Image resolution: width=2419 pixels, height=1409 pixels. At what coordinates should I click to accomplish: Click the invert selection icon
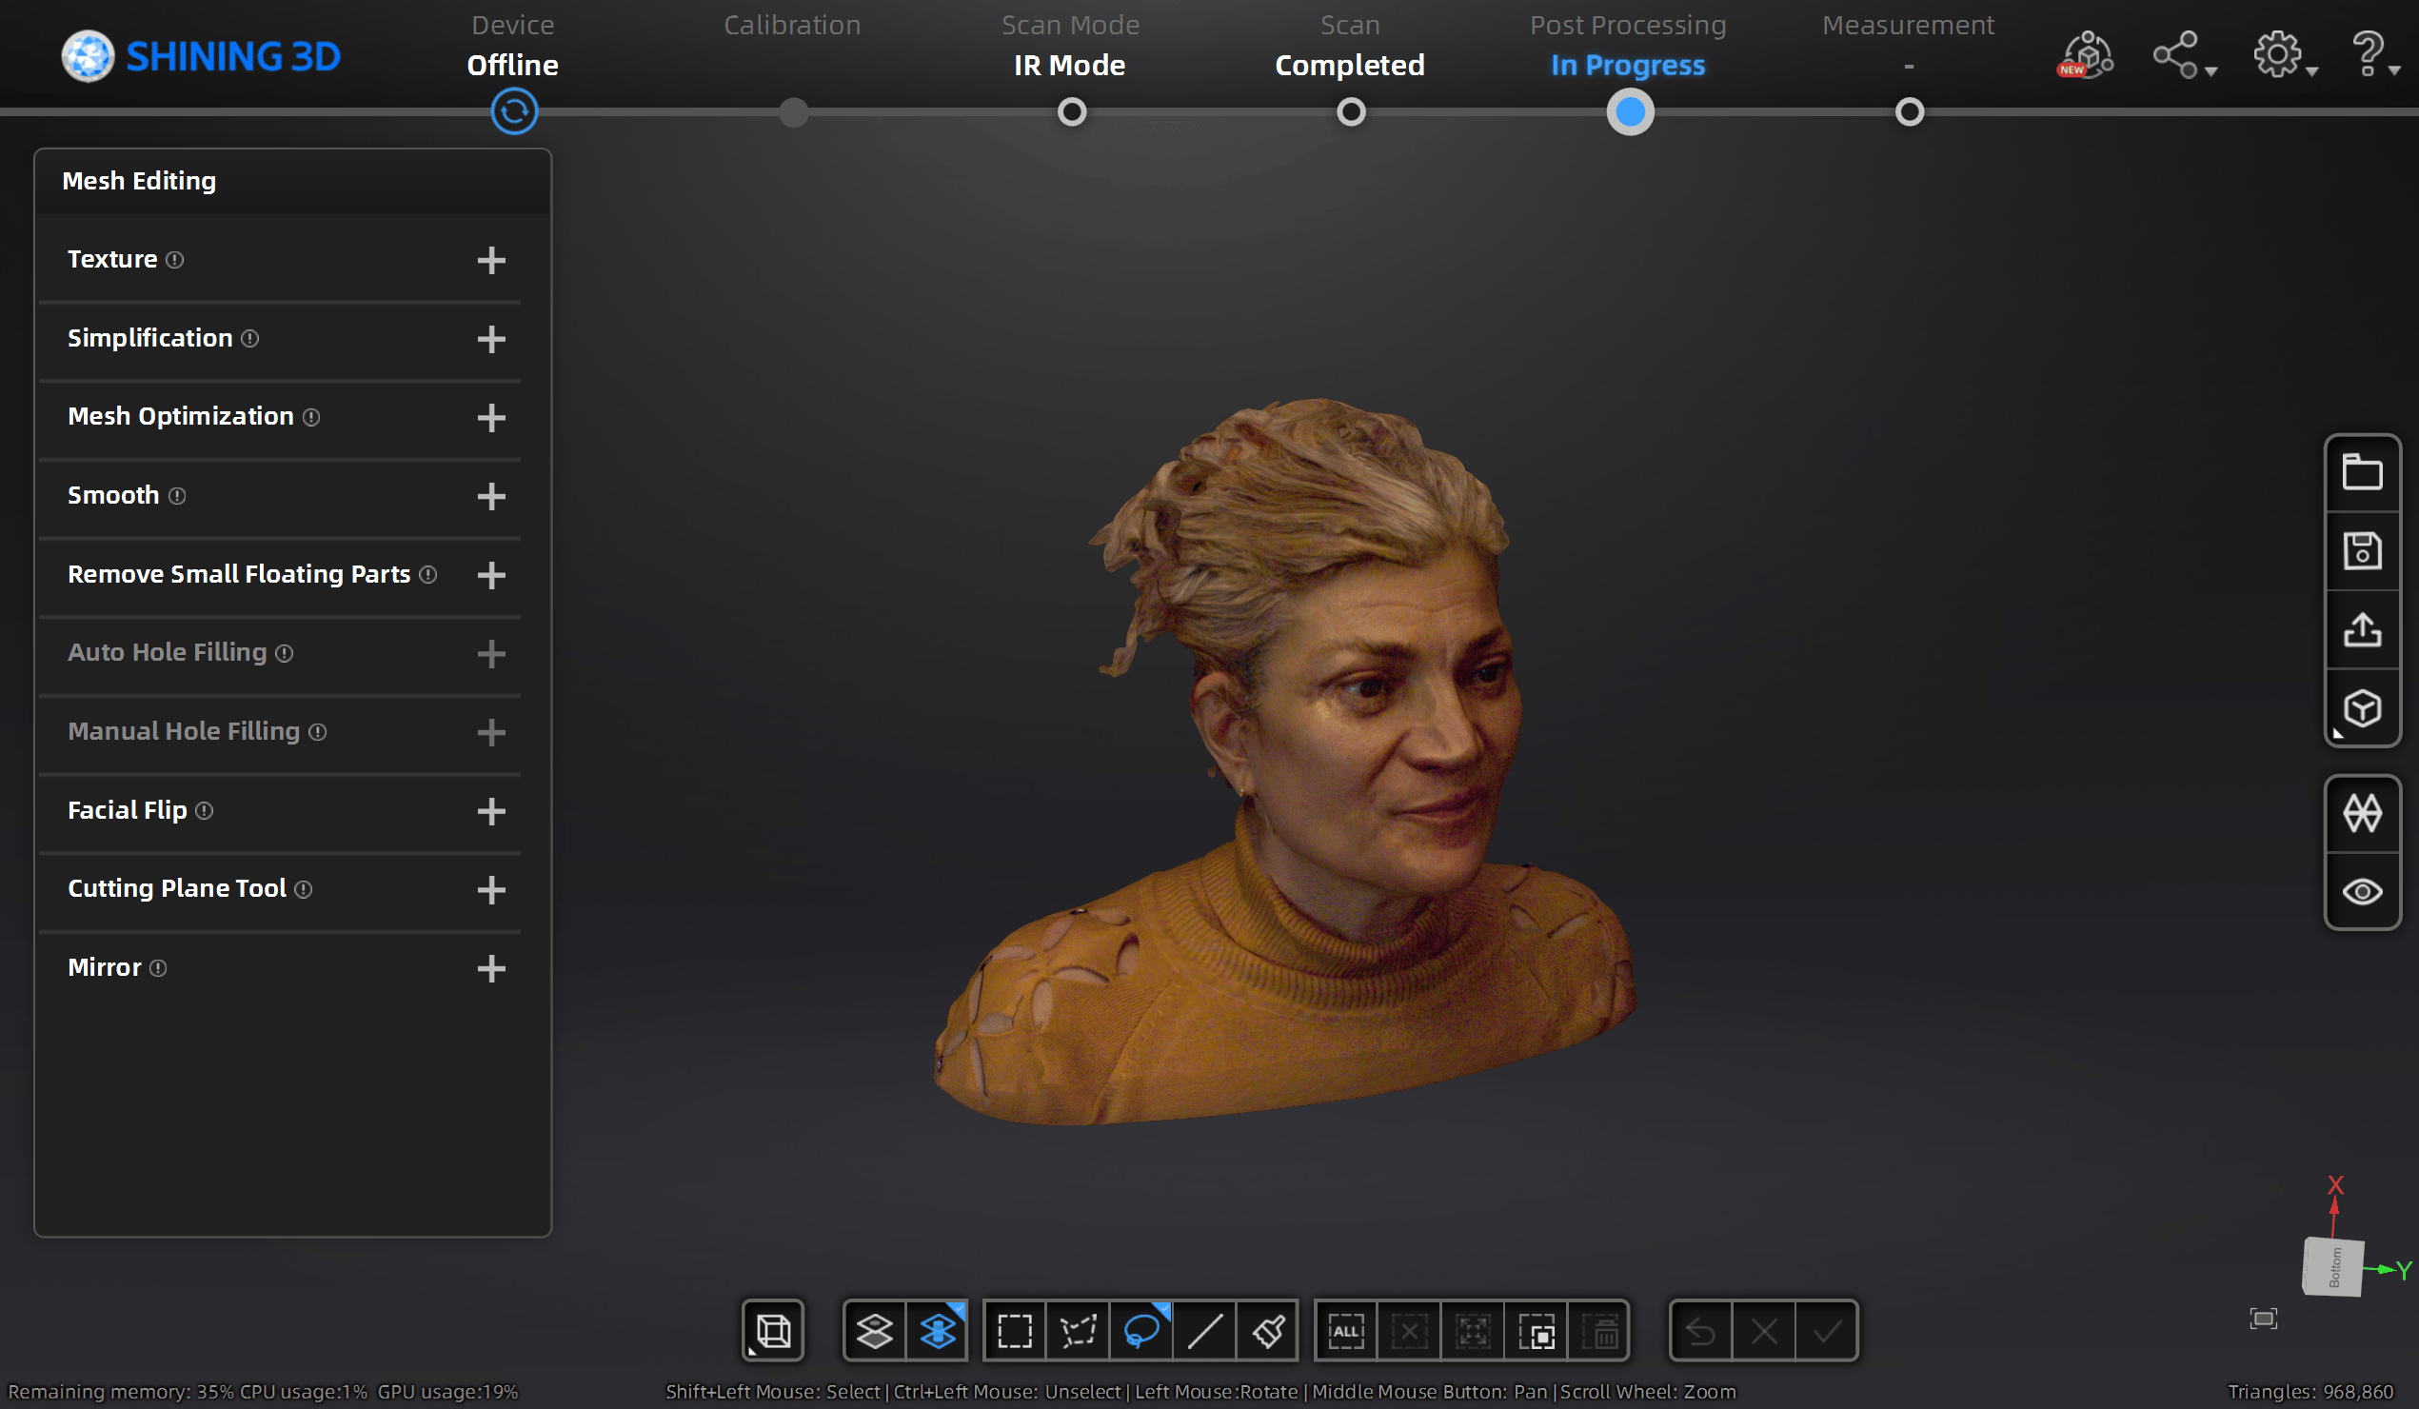pyautogui.click(x=1536, y=1330)
